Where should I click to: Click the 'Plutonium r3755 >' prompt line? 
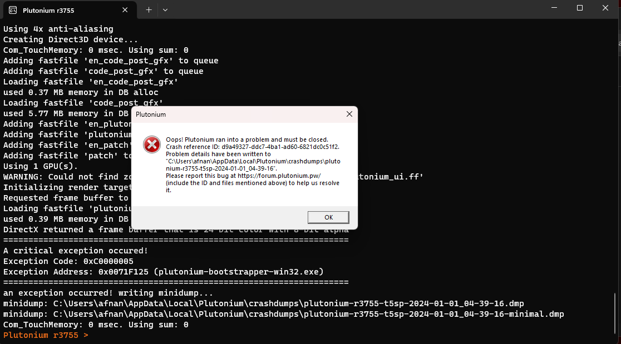pos(46,335)
